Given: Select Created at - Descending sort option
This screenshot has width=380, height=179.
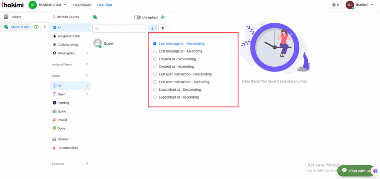Looking at the screenshot, I should coord(155,59).
